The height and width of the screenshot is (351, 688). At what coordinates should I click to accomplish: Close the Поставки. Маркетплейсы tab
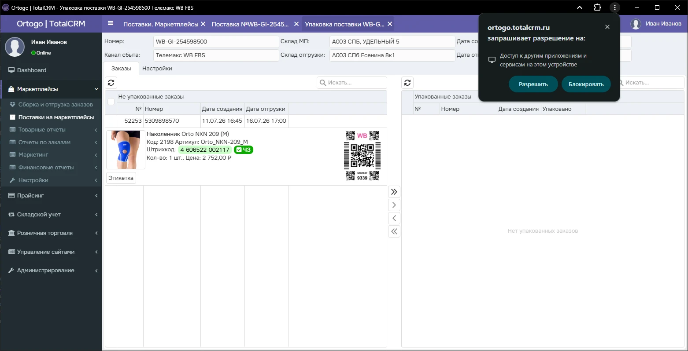click(203, 24)
